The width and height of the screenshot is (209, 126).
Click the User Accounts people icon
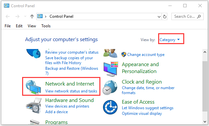[110, 53]
